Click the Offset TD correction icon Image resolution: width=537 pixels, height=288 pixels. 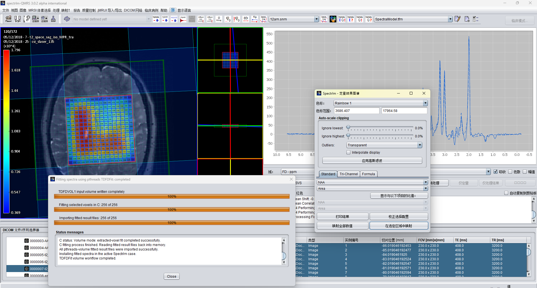pyautogui.click(x=210, y=19)
